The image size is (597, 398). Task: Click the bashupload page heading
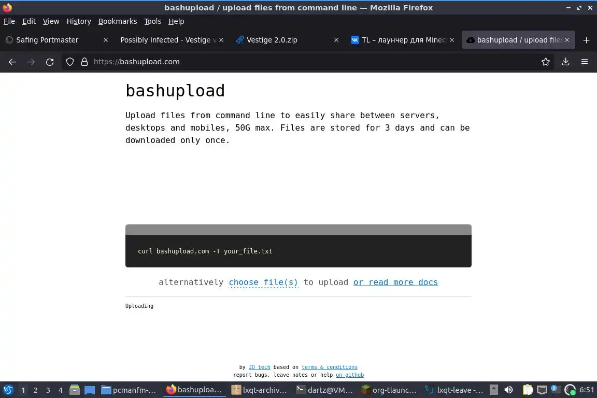point(175,91)
